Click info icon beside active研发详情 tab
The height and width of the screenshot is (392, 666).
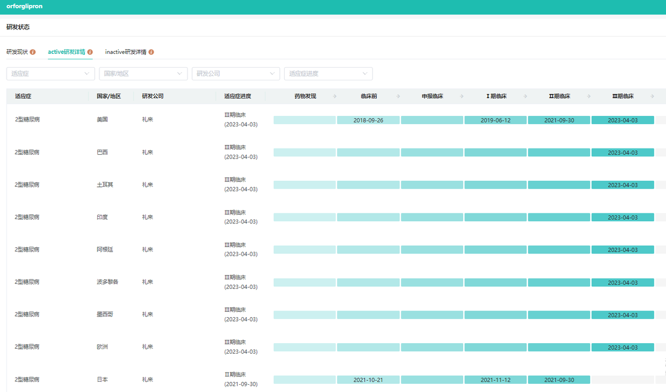[x=90, y=52]
